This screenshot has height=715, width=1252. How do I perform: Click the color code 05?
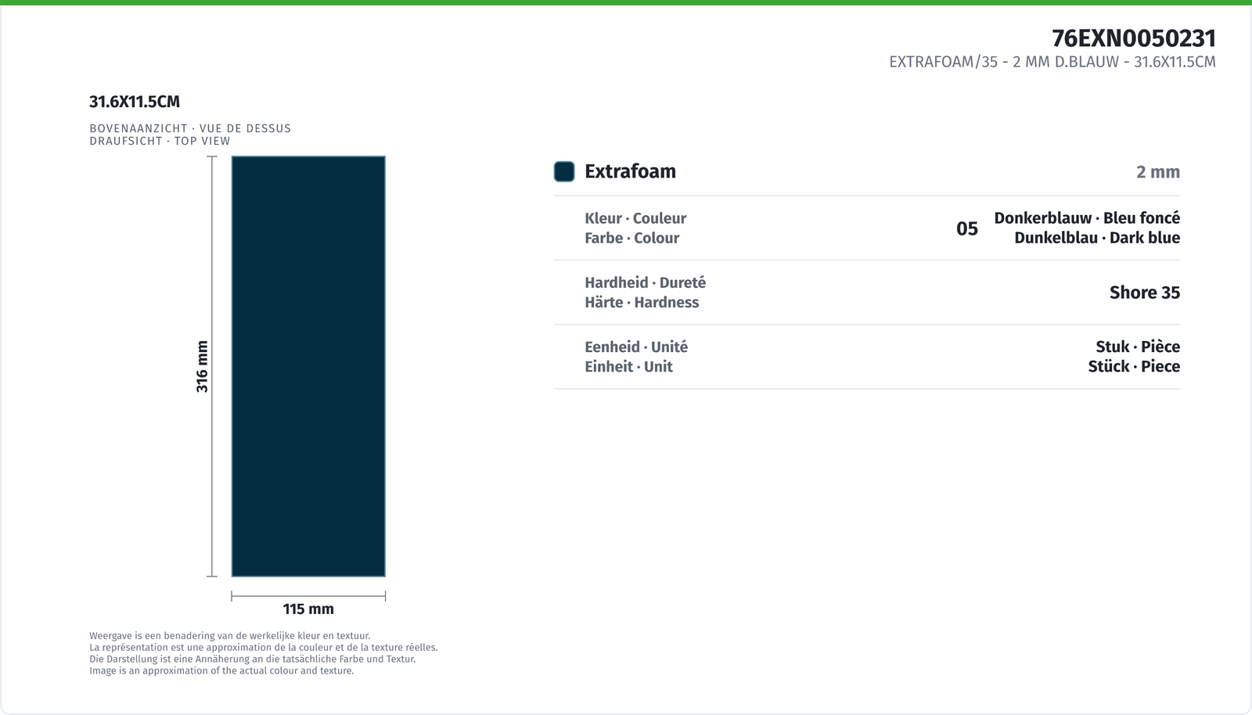point(967,228)
